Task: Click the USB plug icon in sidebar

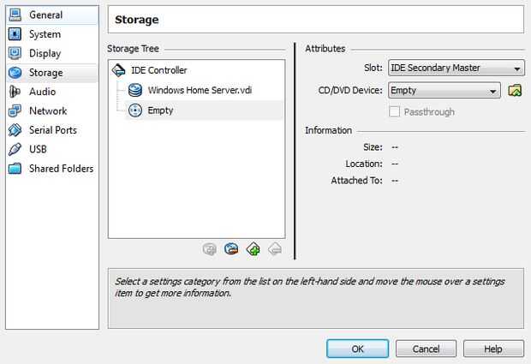Action: click(15, 149)
